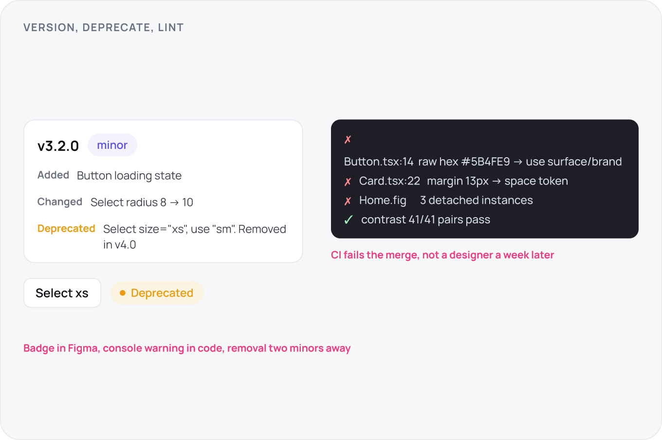Click the red cross above the Button.tsx:14 line
The width and height of the screenshot is (662, 440).
point(348,140)
